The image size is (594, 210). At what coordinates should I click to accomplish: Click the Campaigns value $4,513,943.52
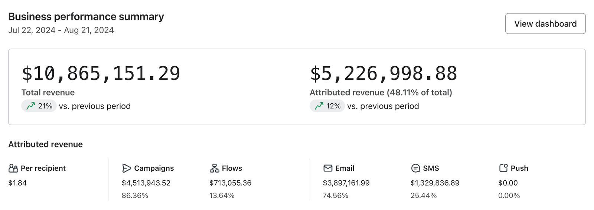pos(146,183)
